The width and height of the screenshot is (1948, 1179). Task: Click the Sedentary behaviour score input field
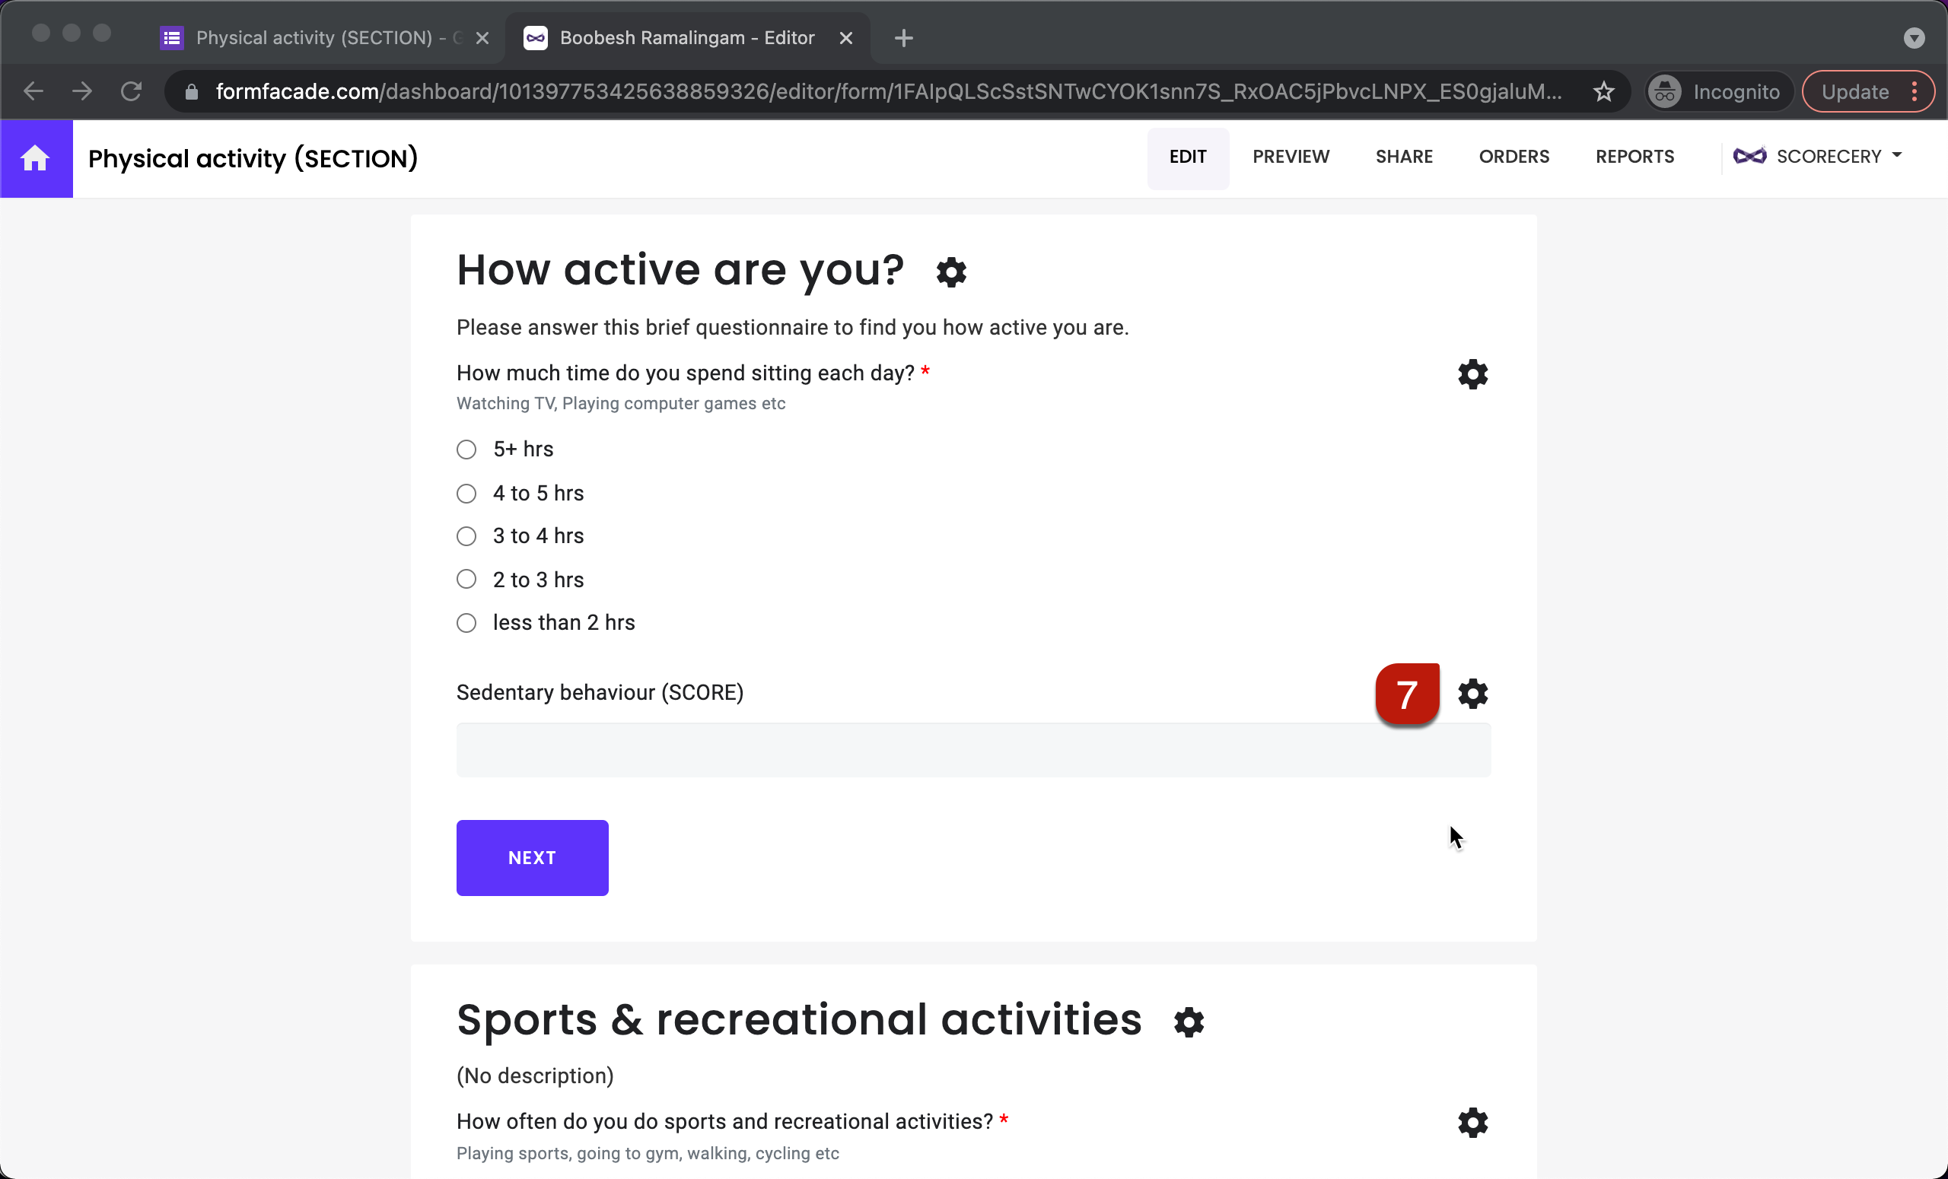tap(972, 749)
